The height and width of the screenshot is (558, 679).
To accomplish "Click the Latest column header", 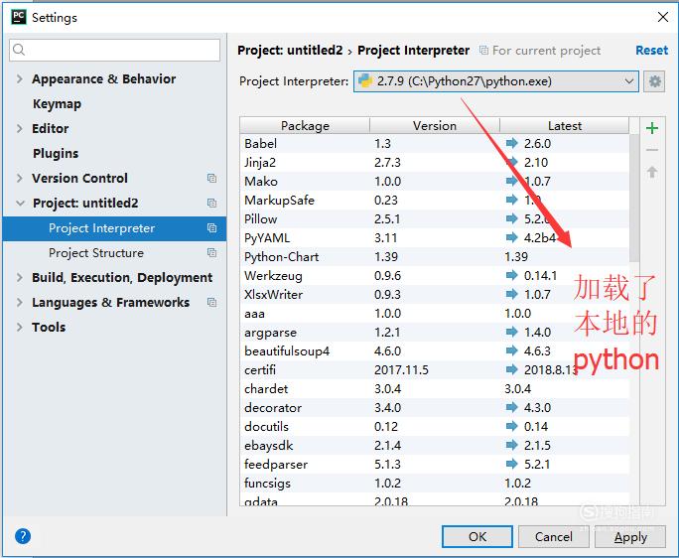I will (x=564, y=126).
